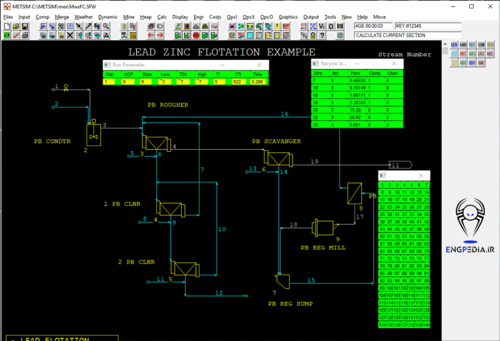
Task: Open a file with the folder icon
Action: pos(16,26)
